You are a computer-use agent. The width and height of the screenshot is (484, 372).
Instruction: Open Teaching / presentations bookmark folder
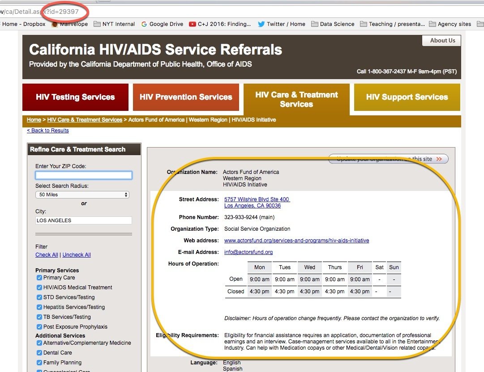[x=392, y=24]
